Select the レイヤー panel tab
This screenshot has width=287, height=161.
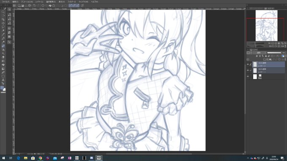coord(254,50)
